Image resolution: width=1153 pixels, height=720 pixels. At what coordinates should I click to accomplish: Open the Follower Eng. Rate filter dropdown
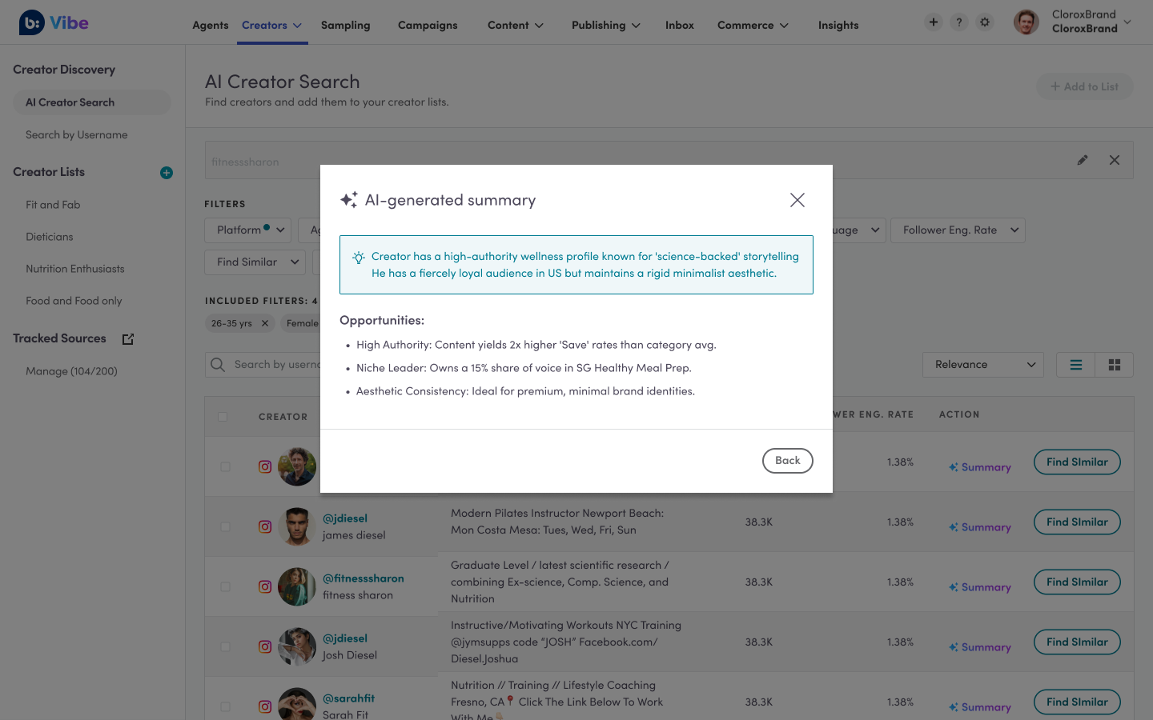tap(958, 230)
